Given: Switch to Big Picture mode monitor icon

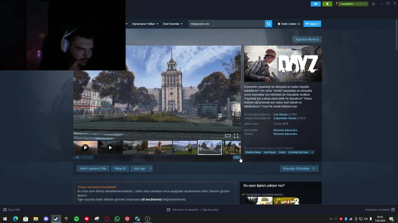Looking at the screenshot, I should click(x=373, y=4).
